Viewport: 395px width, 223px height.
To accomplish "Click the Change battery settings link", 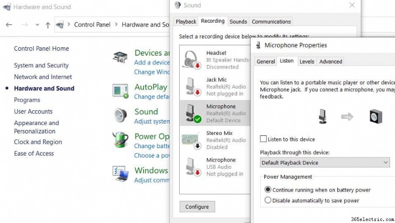I will click(152, 146).
